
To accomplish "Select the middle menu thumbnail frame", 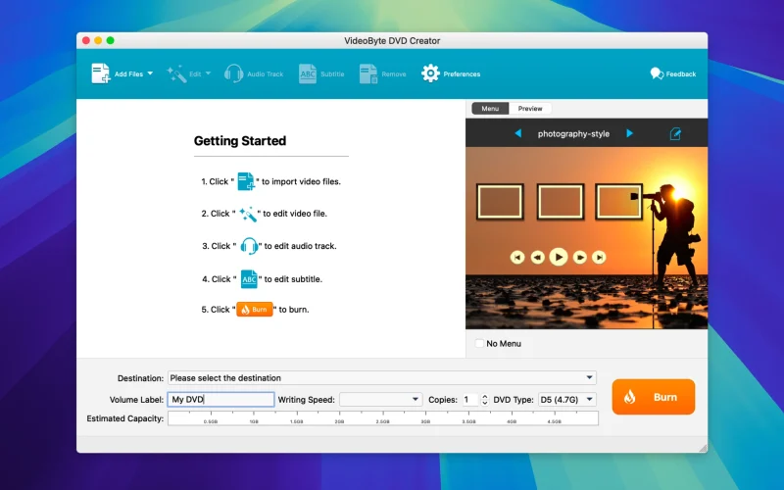I will tap(561, 202).
